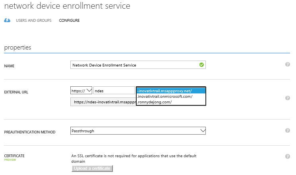Click the cloud quick start icon
Viewport: 296px width, 175px height.
pos(7,20)
